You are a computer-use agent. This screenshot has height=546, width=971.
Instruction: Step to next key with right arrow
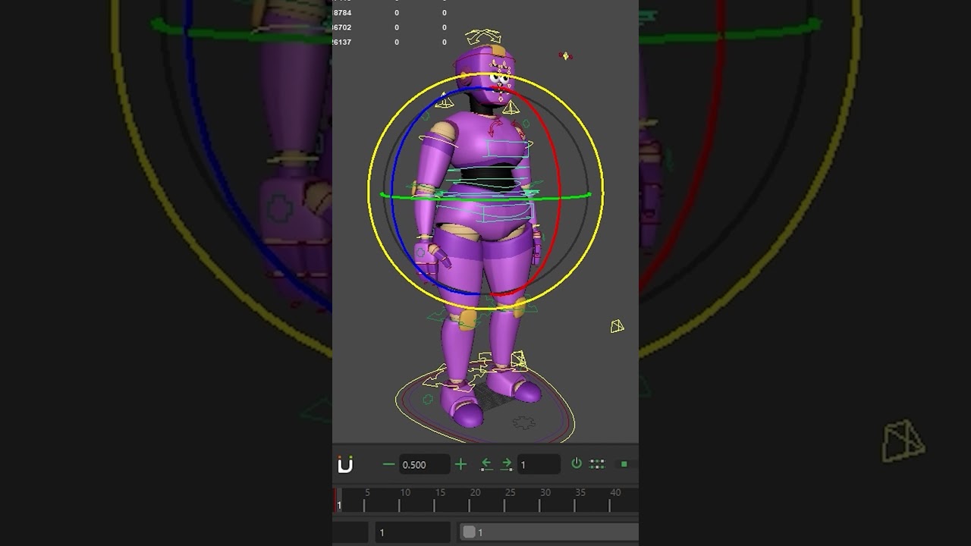coord(506,464)
